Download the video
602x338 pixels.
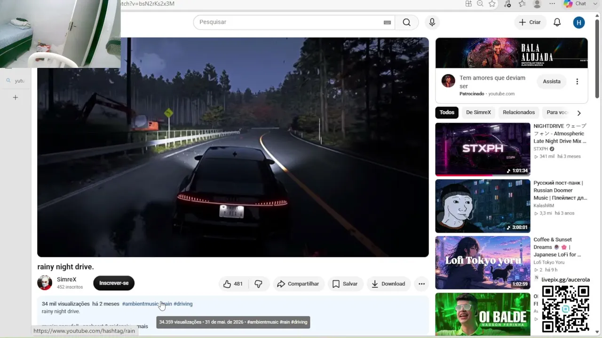(388, 284)
